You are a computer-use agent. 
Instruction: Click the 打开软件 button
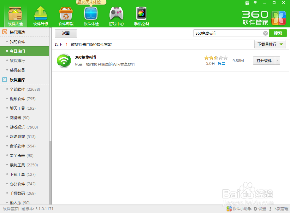point(264,60)
